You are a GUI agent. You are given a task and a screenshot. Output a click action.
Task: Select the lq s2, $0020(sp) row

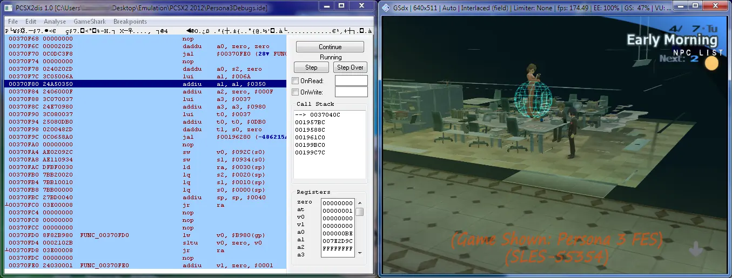[x=145, y=175]
